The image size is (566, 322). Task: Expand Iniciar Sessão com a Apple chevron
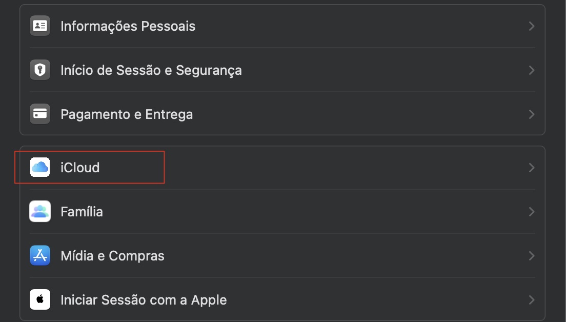click(x=532, y=299)
